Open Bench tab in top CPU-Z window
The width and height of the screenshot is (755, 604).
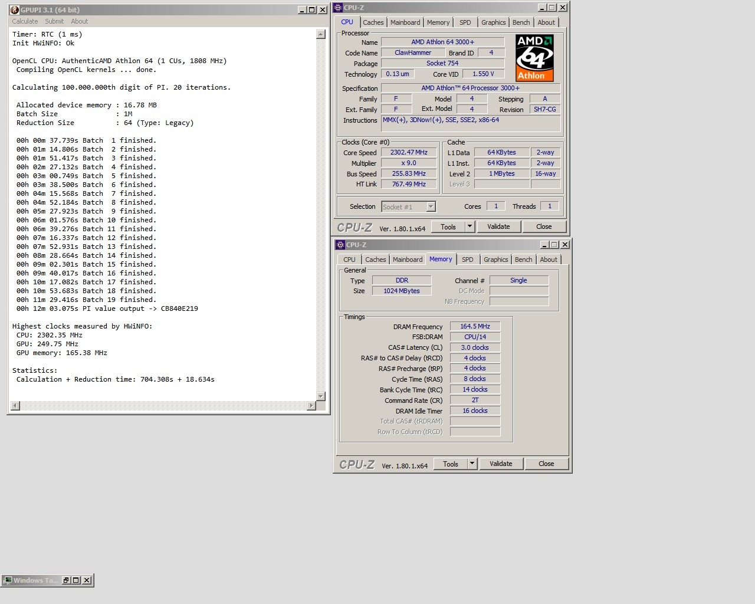click(521, 22)
